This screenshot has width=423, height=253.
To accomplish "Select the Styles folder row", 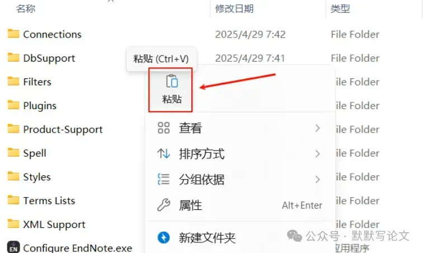I will 73,177.
